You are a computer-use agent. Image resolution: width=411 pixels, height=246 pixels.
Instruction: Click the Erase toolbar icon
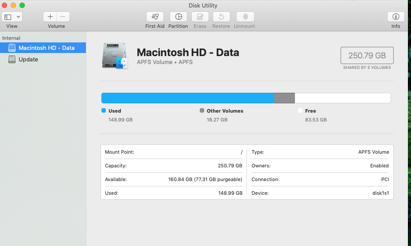pos(200,17)
